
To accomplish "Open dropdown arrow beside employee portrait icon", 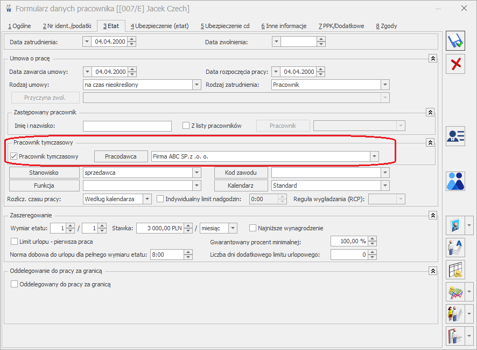I will (469, 225).
